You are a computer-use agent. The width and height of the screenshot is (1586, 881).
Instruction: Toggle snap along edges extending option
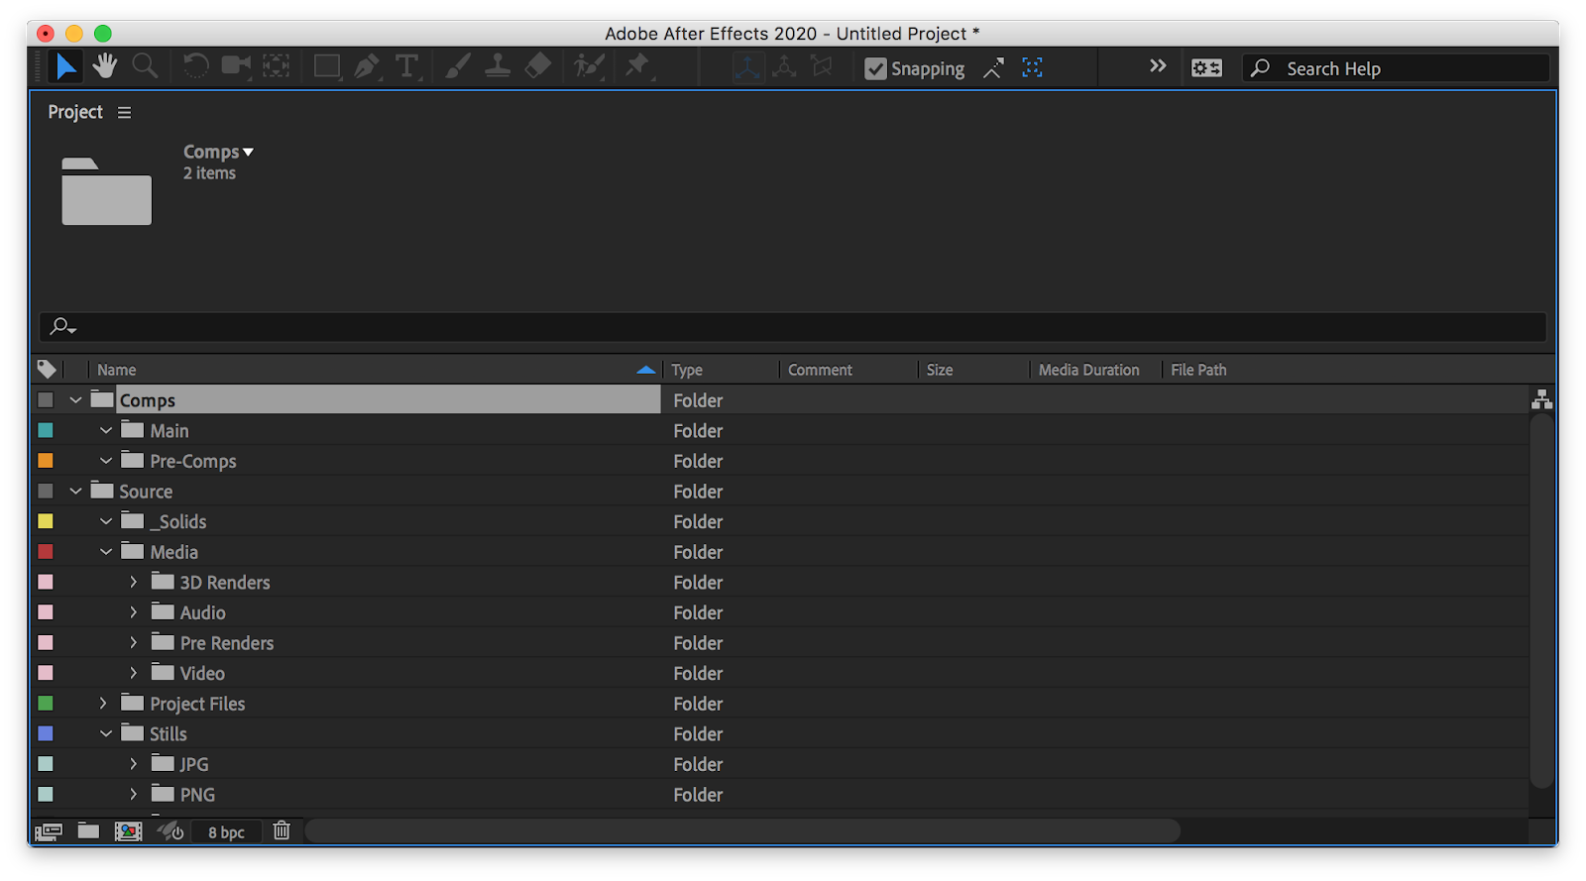(993, 68)
